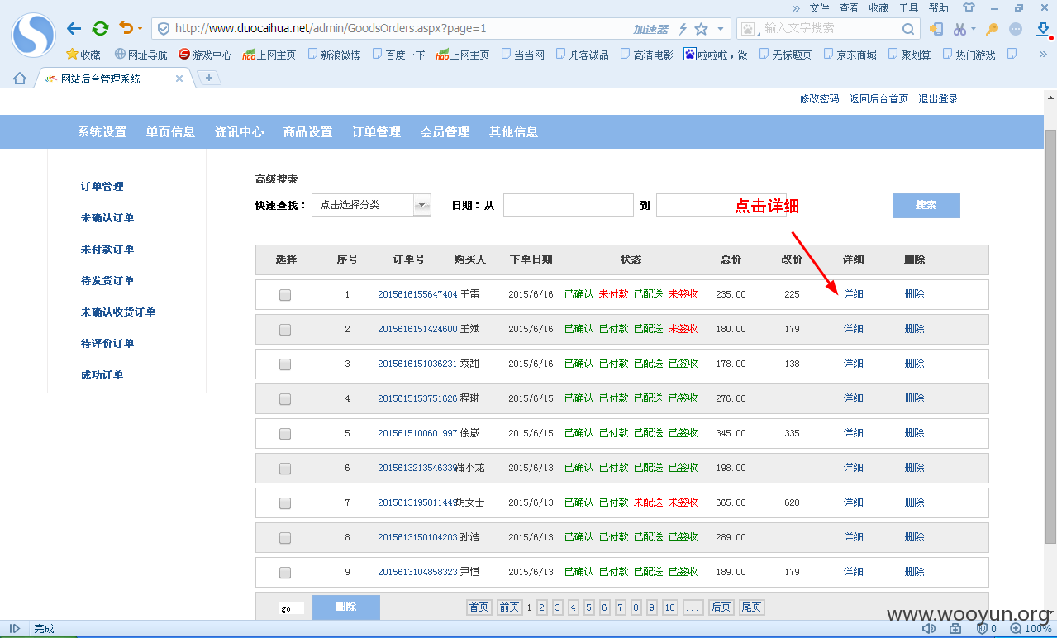Click the scissors screenshot tool icon

(x=959, y=29)
